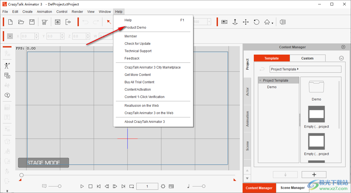
Task: Click the rotate camera circular arrow icon
Action: click(257, 22)
